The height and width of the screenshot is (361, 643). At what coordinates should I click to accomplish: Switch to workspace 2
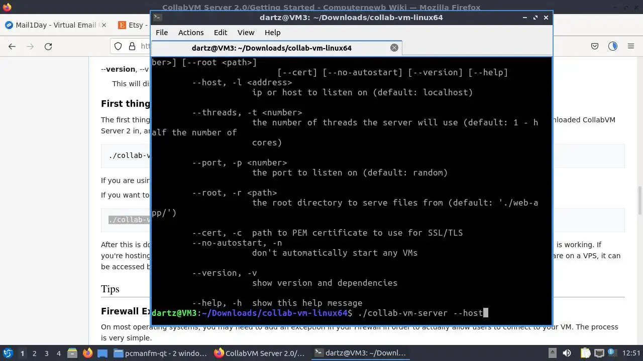(34, 353)
